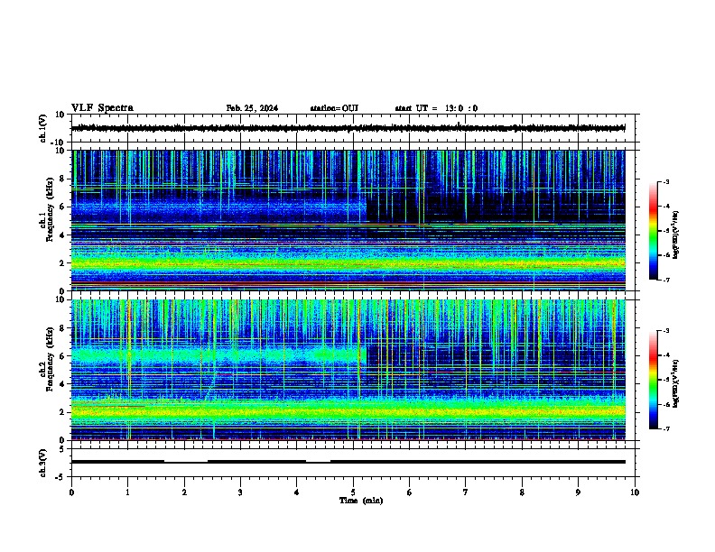This screenshot has width=715, height=552.
Task: Click time axis tick label '3'
Action: (240, 492)
